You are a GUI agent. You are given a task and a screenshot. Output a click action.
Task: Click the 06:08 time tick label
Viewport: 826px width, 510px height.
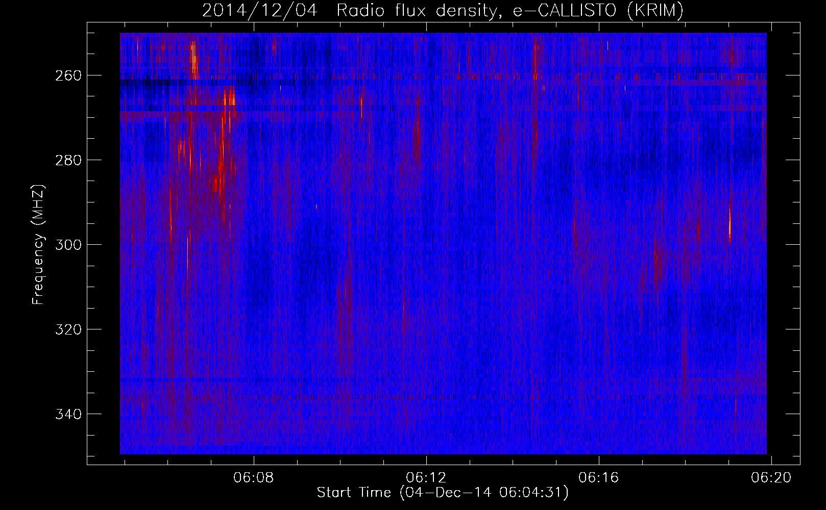(x=254, y=478)
